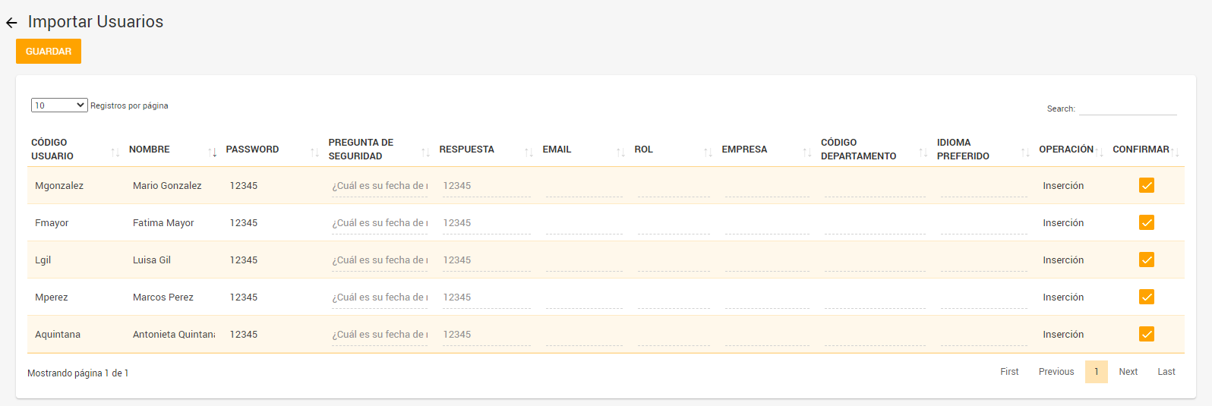Click the Email field for Fmayor
This screenshot has width=1212, height=406.
coord(584,223)
